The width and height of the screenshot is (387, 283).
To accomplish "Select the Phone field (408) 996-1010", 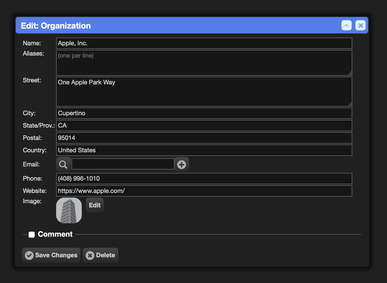I will pos(204,179).
